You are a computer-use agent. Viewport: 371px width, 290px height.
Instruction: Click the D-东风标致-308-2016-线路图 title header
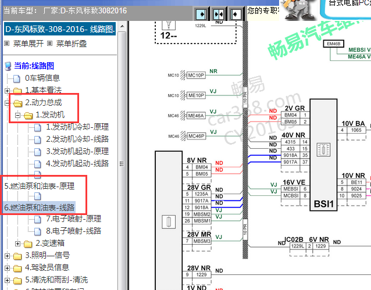(60, 29)
